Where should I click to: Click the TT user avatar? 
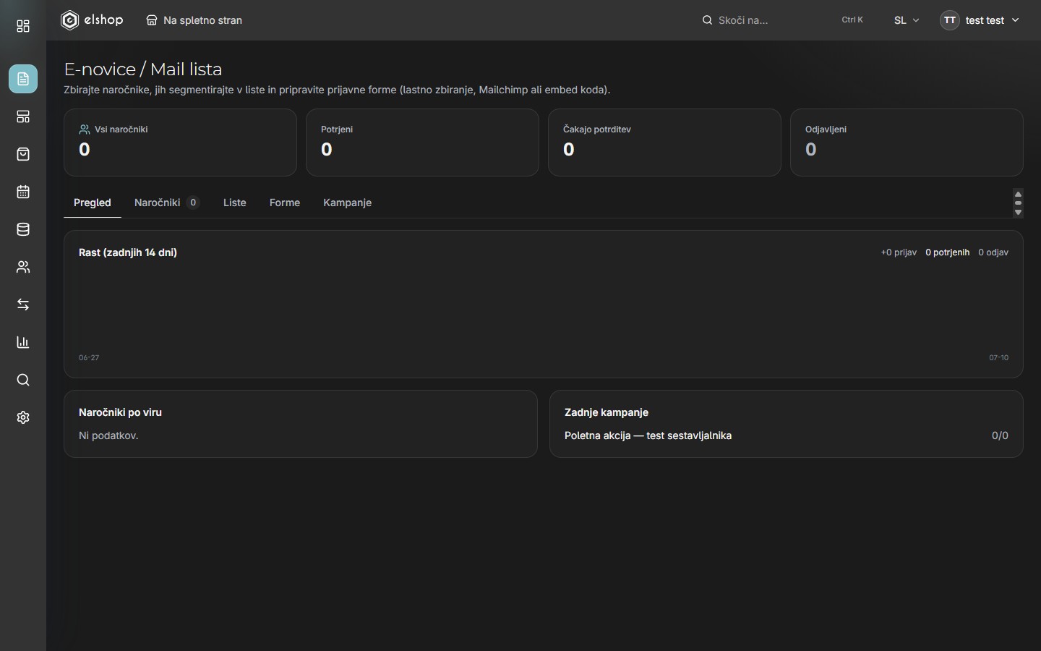(x=950, y=20)
